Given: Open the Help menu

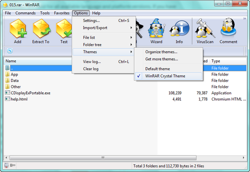Looking at the screenshot, I should pyautogui.click(x=96, y=13).
